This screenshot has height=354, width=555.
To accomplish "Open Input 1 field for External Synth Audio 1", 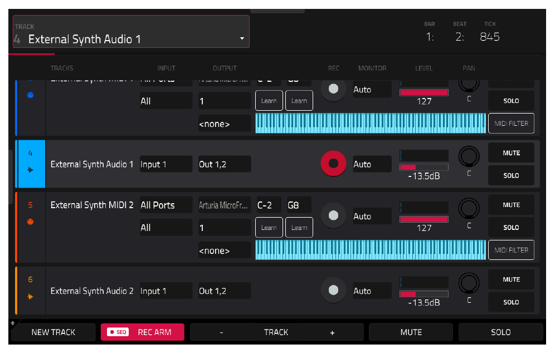I will (166, 164).
